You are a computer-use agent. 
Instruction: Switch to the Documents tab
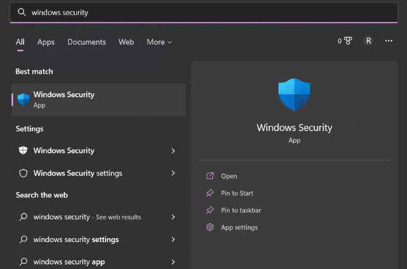pos(87,42)
